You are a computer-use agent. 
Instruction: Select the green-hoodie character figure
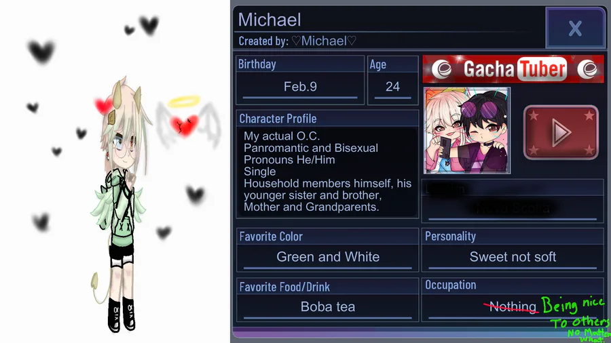click(119, 204)
